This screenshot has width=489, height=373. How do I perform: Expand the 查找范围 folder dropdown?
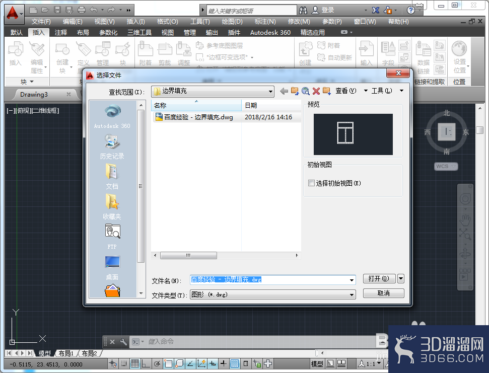pyautogui.click(x=271, y=92)
